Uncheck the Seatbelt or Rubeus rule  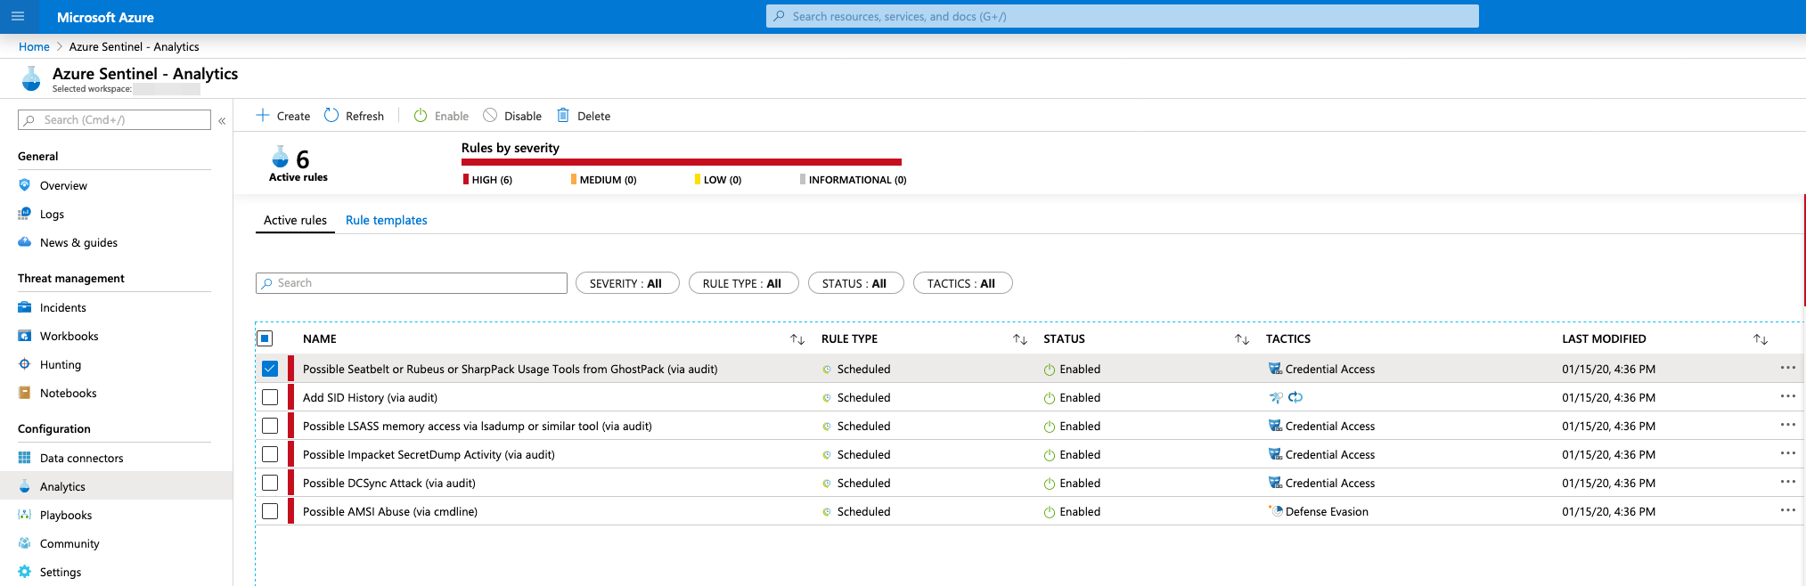click(x=270, y=369)
